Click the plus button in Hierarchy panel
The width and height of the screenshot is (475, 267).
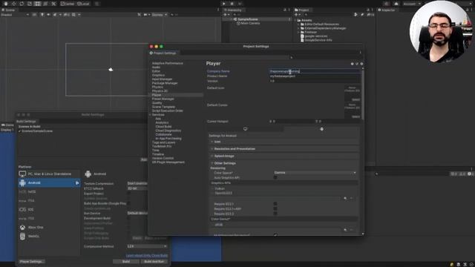(x=226, y=15)
